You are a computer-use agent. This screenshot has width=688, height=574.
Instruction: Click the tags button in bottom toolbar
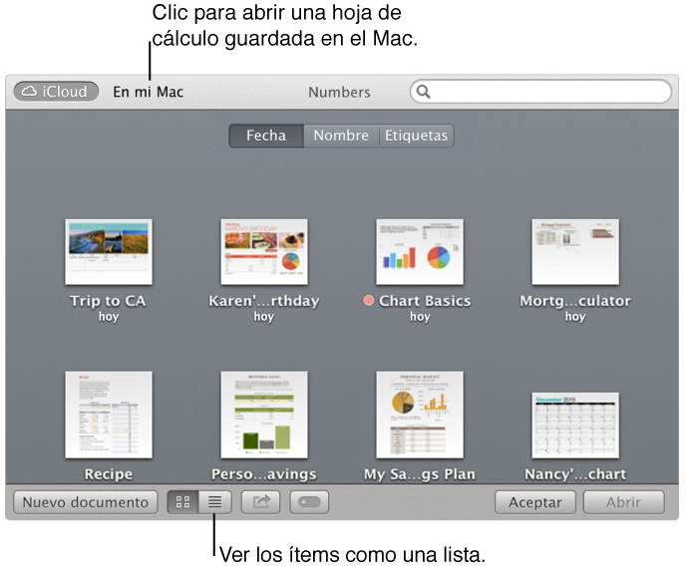tap(309, 502)
